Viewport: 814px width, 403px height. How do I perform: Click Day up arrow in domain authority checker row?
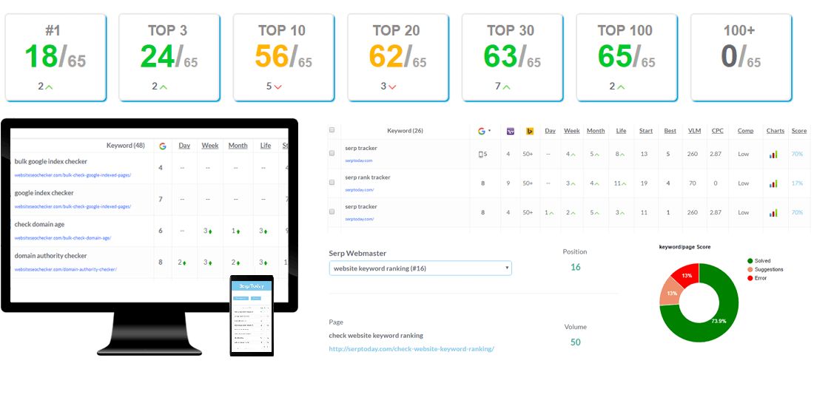pyautogui.click(x=184, y=263)
